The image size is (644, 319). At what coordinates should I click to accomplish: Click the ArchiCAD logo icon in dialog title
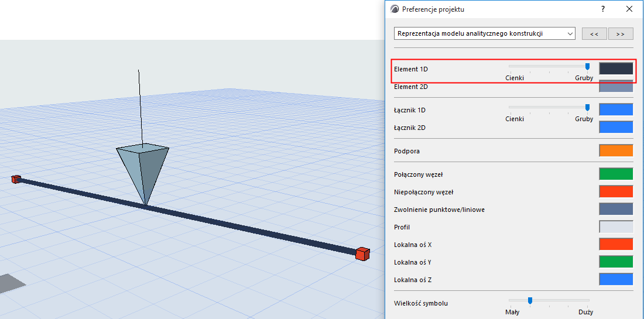[x=394, y=9]
